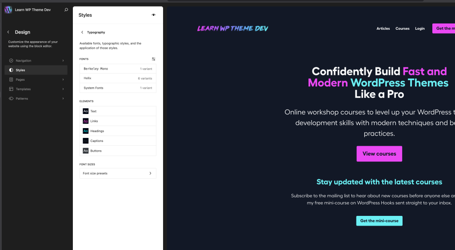
Task: Click the LEARN WP THEME DEV preview logo
Action: point(233,28)
